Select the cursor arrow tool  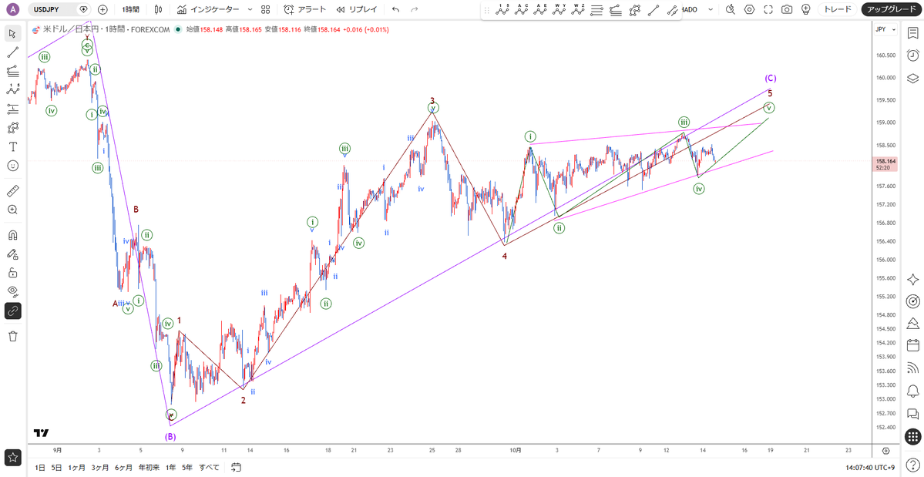(12, 33)
